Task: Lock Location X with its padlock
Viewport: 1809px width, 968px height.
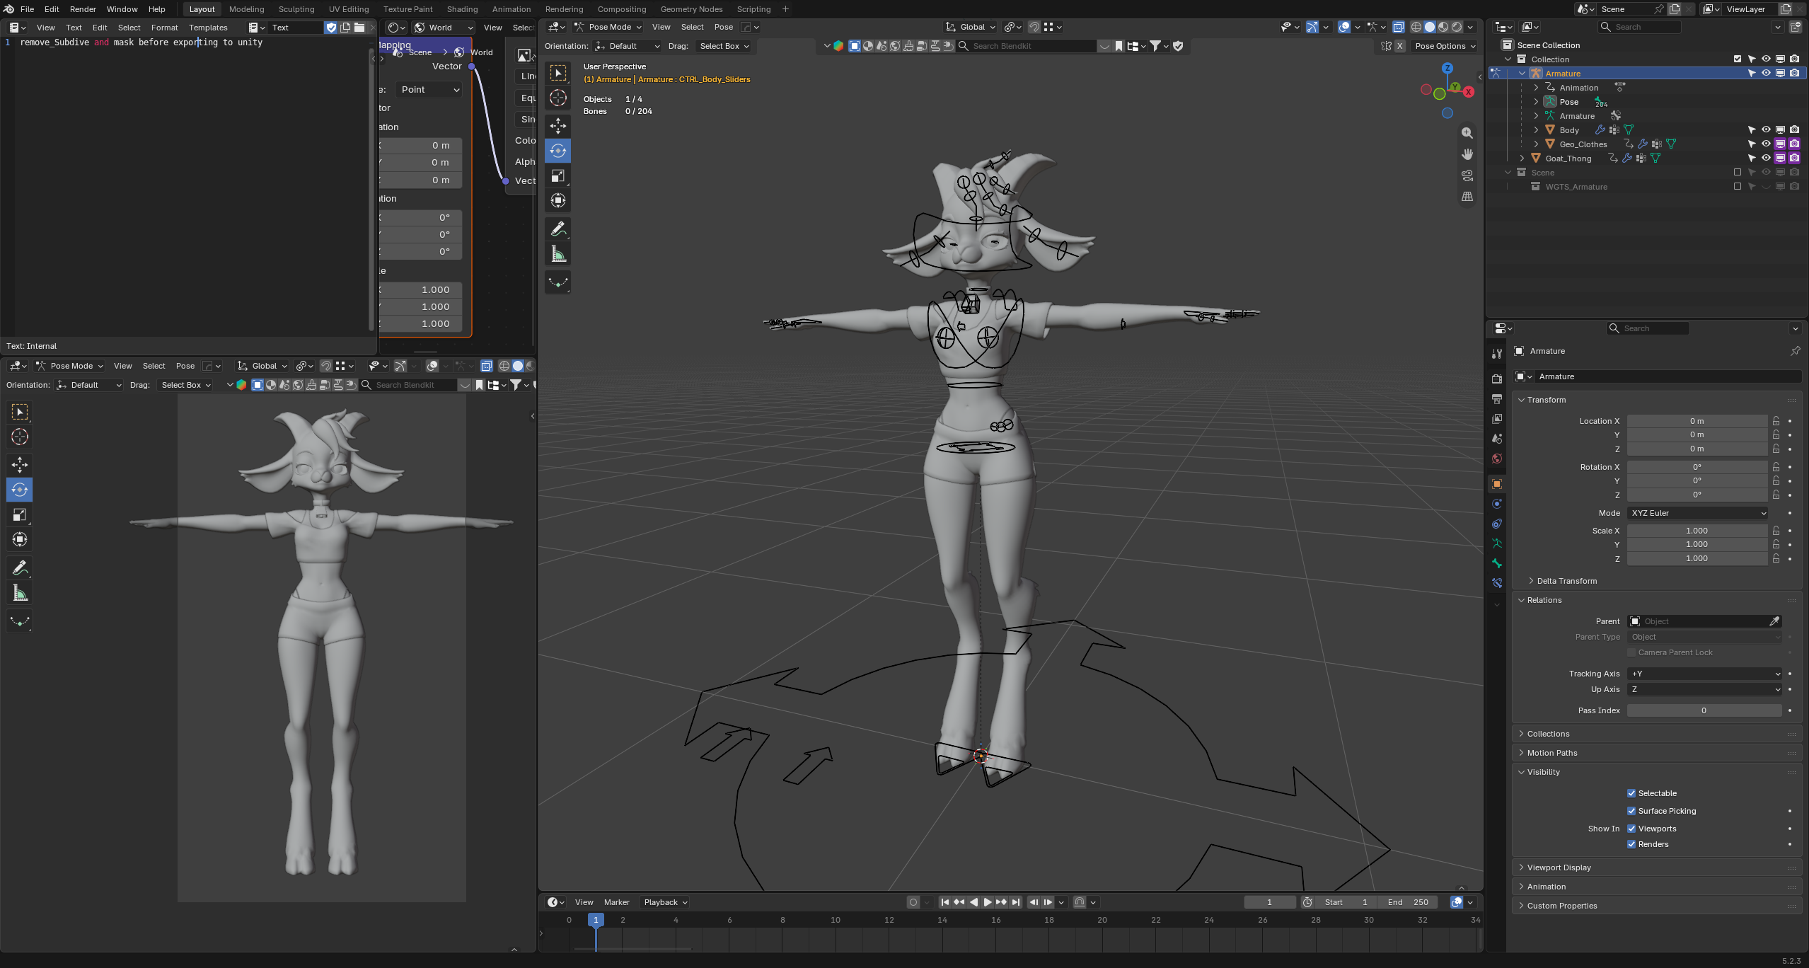Action: click(x=1776, y=421)
